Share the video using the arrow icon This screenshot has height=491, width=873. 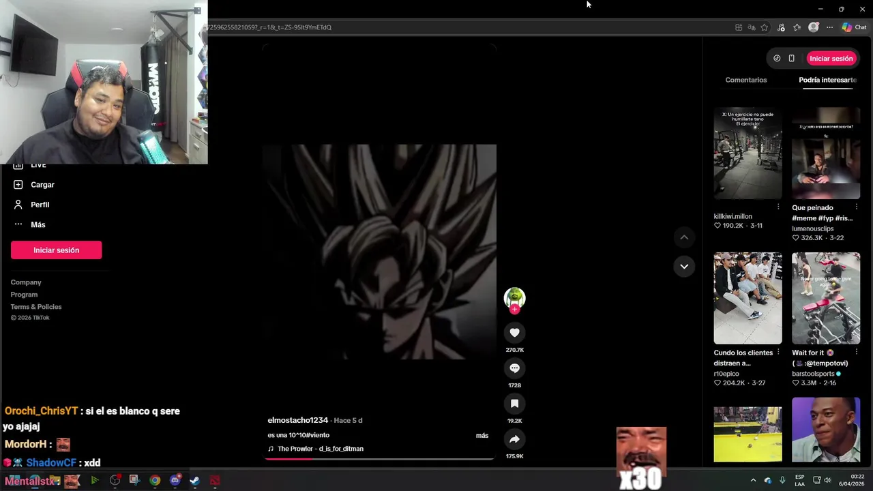514,439
